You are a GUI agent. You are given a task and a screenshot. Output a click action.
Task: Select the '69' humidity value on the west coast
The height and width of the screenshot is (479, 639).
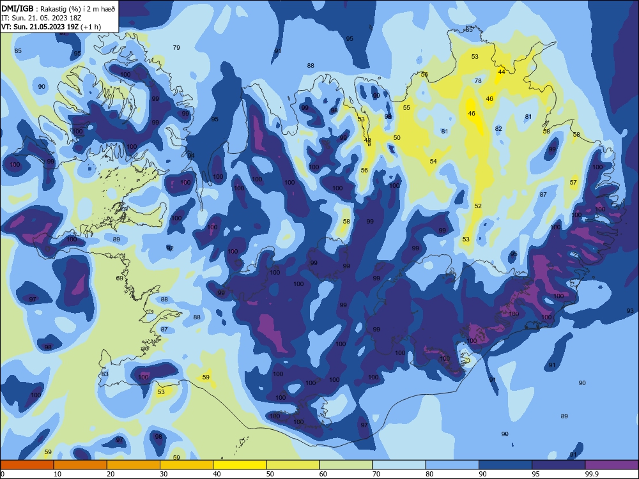(x=119, y=278)
